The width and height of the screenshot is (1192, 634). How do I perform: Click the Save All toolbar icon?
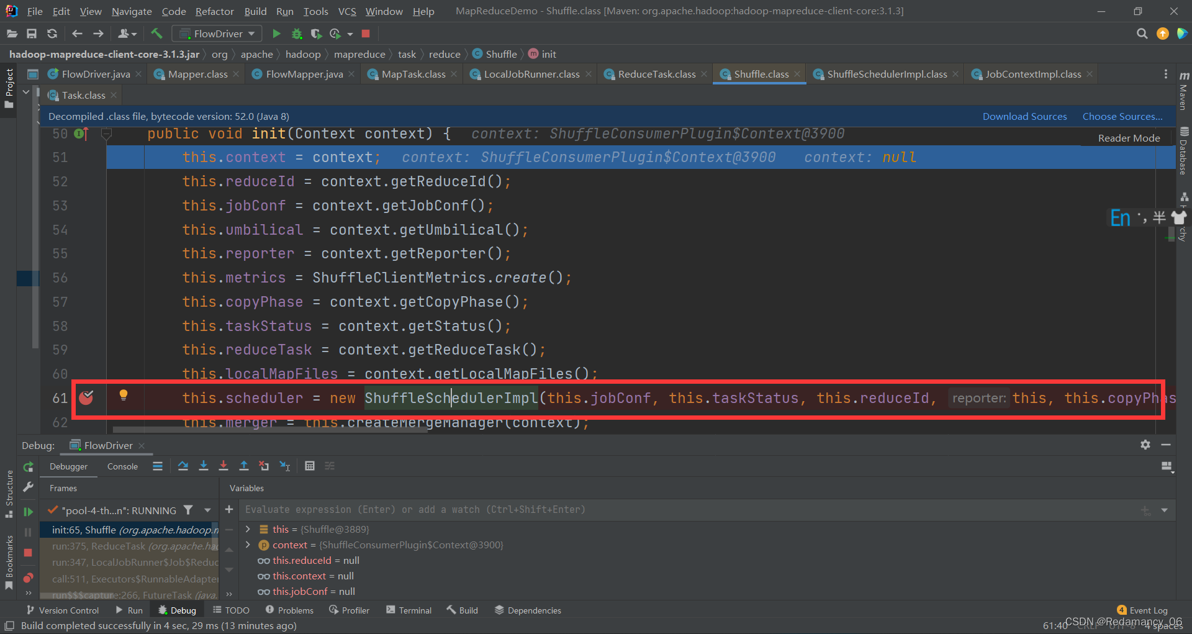point(32,34)
